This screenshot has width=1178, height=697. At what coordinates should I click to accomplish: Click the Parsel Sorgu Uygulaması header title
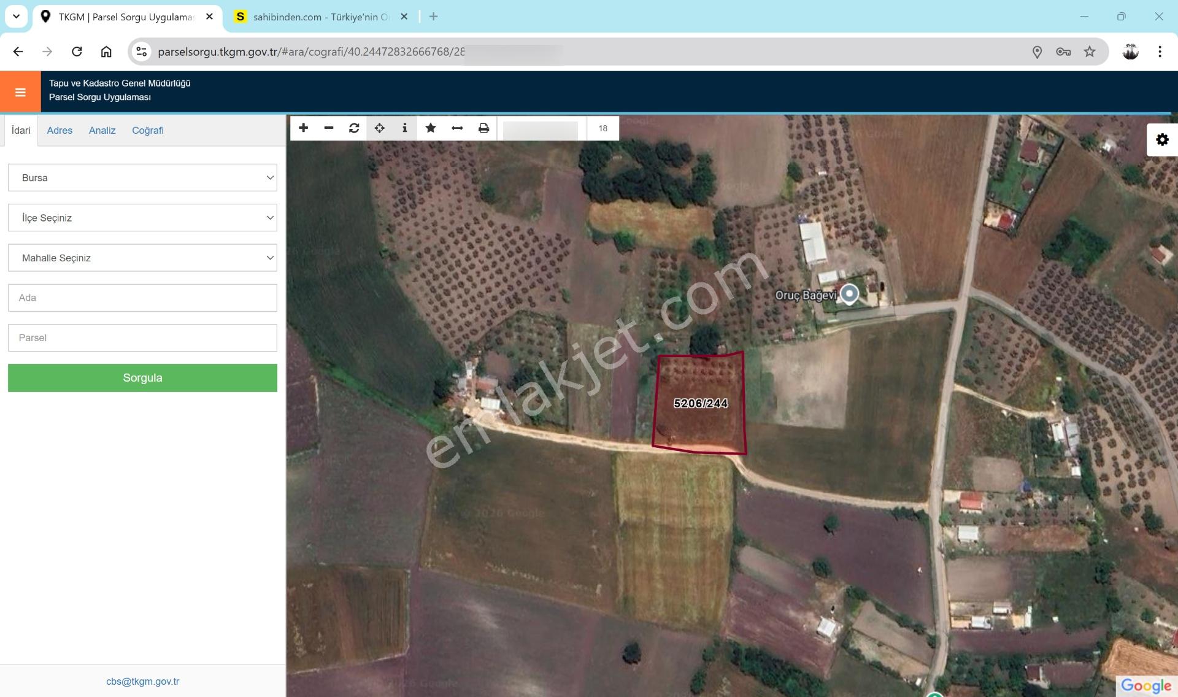(x=100, y=97)
